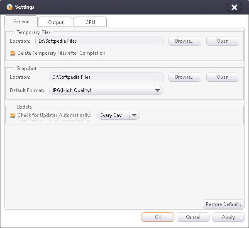Browse for Snapshot location
The width and height of the screenshot is (249, 228).
pos(185,77)
